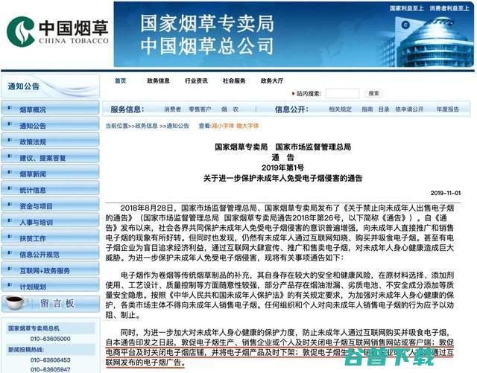Click the phone number 010-63605947
477x373 pixels.
click(x=50, y=369)
